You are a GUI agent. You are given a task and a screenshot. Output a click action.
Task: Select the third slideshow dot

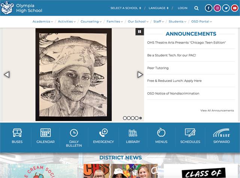click(x=133, y=118)
